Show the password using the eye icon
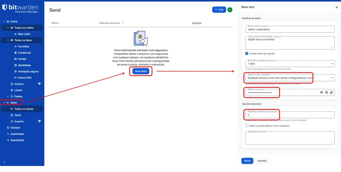This screenshot has width=341, height=172. point(321,92)
